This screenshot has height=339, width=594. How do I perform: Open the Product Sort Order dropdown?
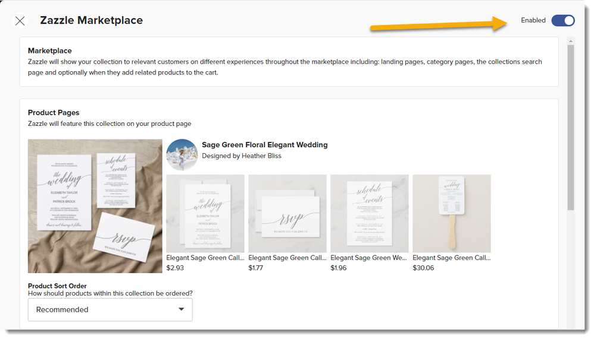110,309
